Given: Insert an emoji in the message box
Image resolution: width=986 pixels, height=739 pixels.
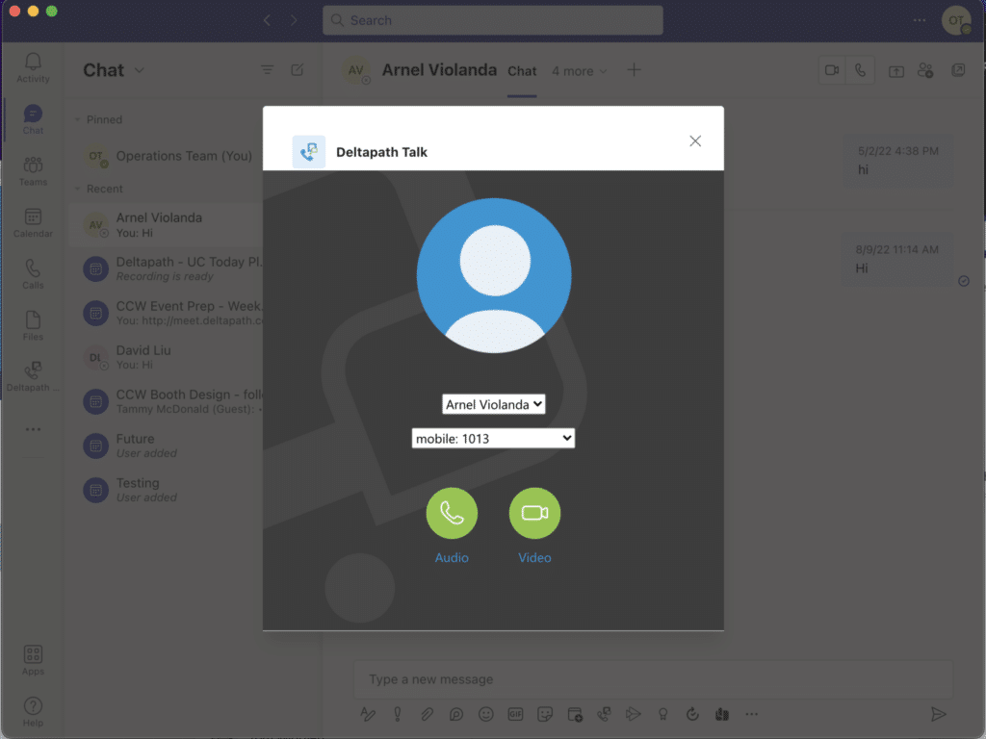Looking at the screenshot, I should pyautogui.click(x=485, y=714).
